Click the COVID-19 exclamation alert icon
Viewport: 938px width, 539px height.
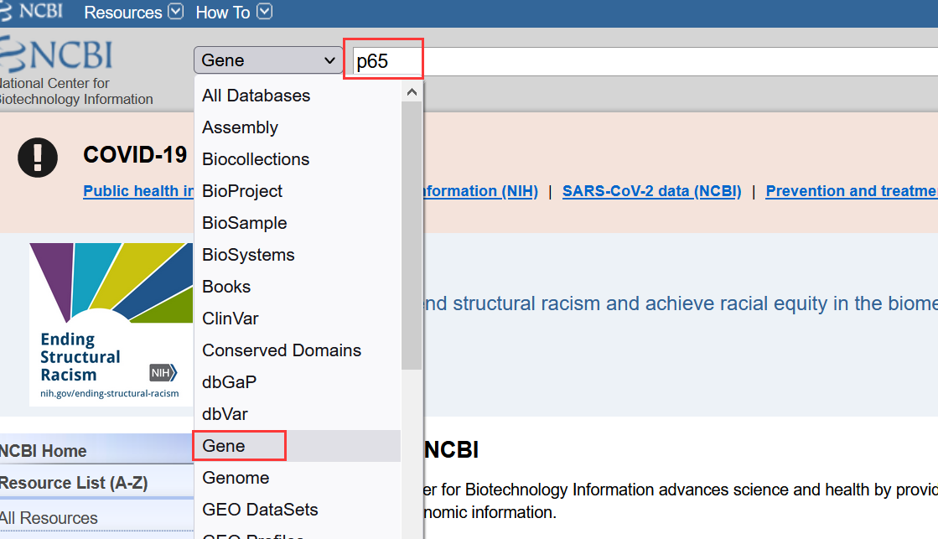point(38,157)
